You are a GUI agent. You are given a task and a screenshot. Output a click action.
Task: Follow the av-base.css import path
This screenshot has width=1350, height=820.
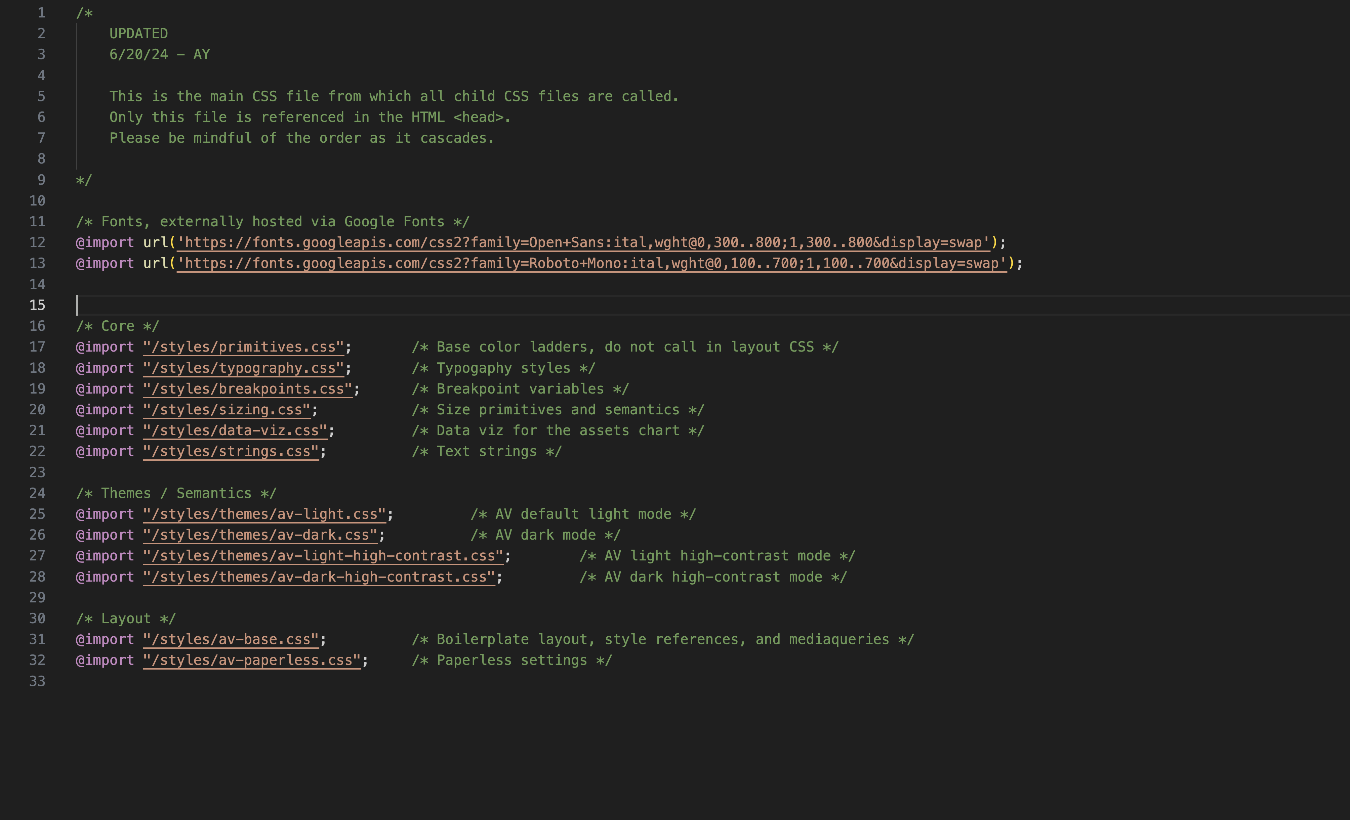pyautogui.click(x=231, y=639)
